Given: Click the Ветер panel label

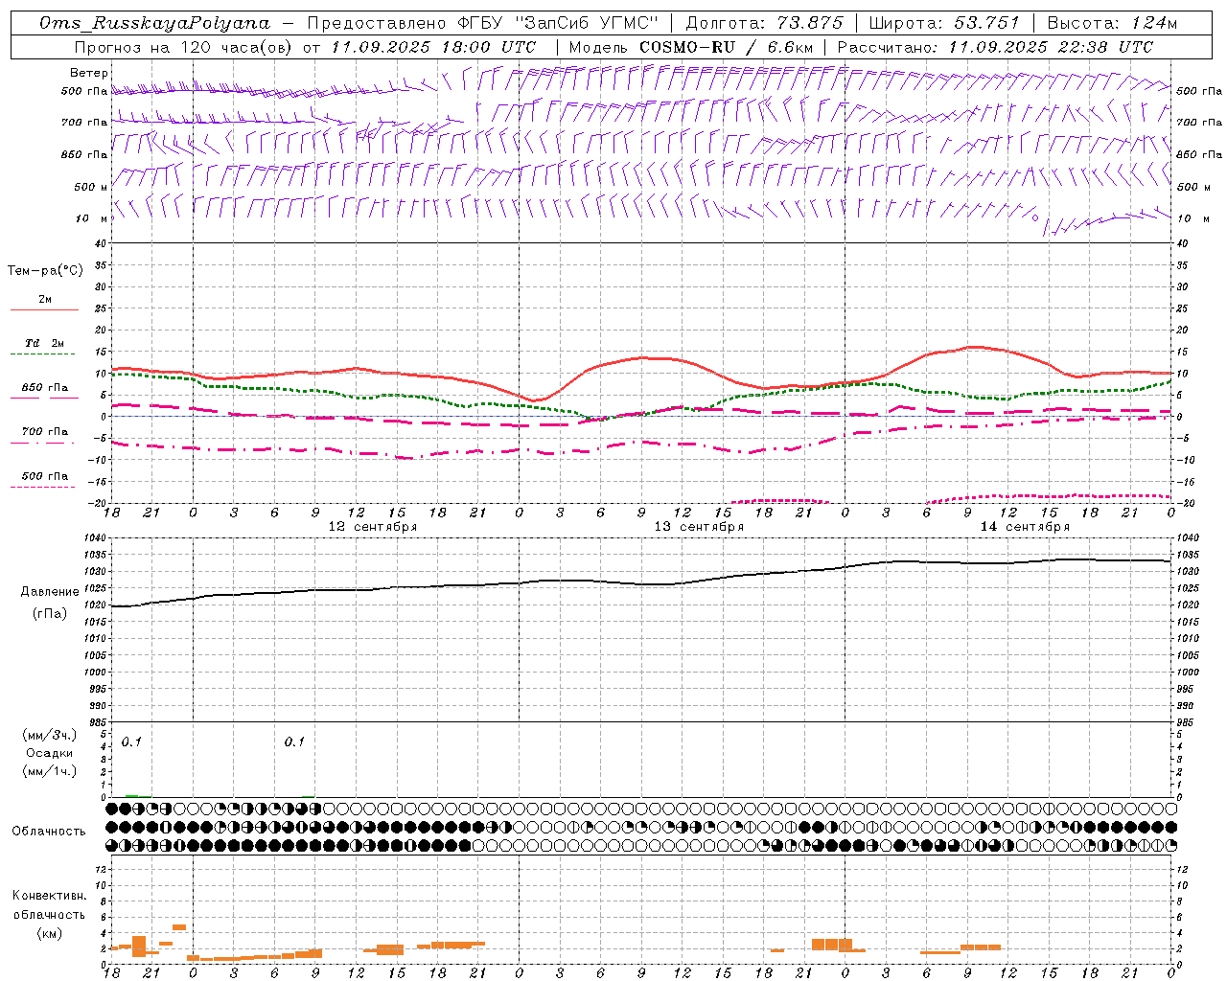Looking at the screenshot, I should 89,73.
